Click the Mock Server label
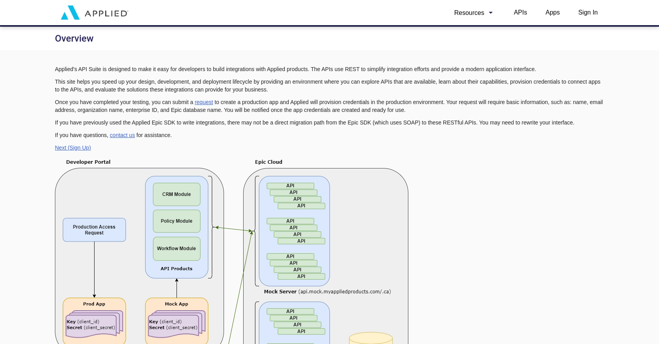 pyautogui.click(x=280, y=291)
